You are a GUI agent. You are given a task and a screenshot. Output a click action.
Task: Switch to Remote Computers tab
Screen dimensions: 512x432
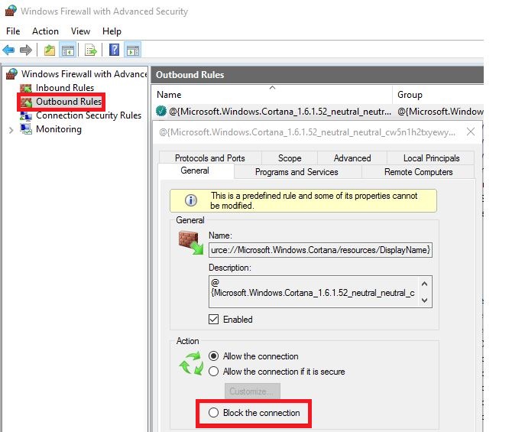point(418,172)
